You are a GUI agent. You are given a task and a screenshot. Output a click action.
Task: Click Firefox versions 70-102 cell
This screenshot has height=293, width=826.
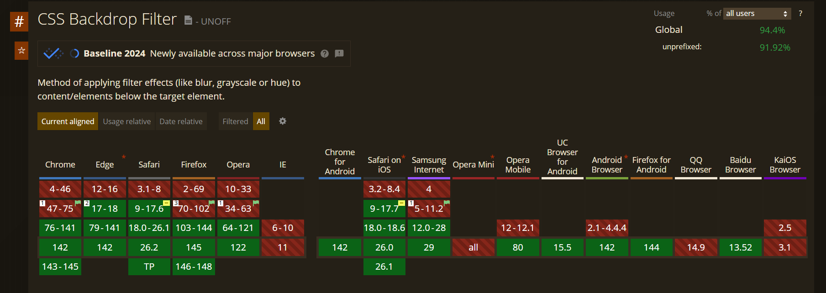[194, 209]
